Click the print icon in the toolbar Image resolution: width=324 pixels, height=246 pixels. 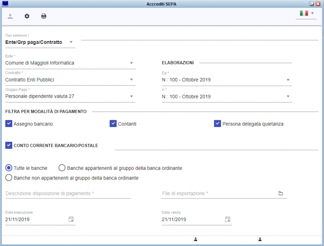pos(44,16)
